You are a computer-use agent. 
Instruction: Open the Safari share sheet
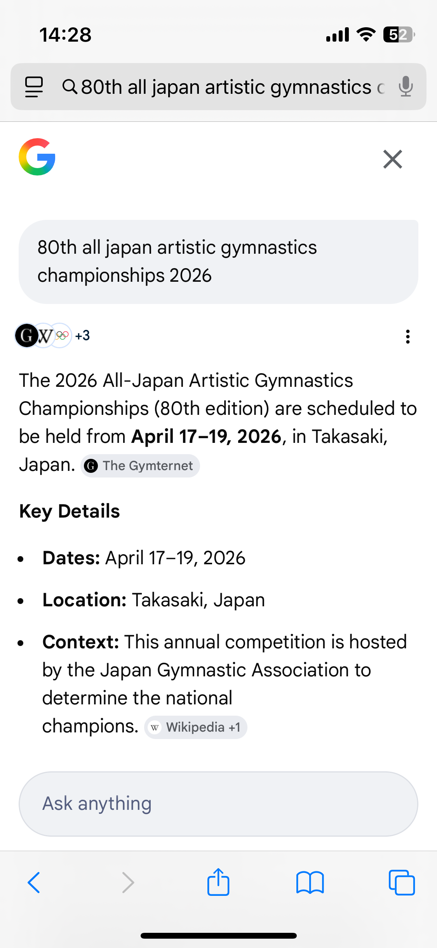(x=218, y=882)
